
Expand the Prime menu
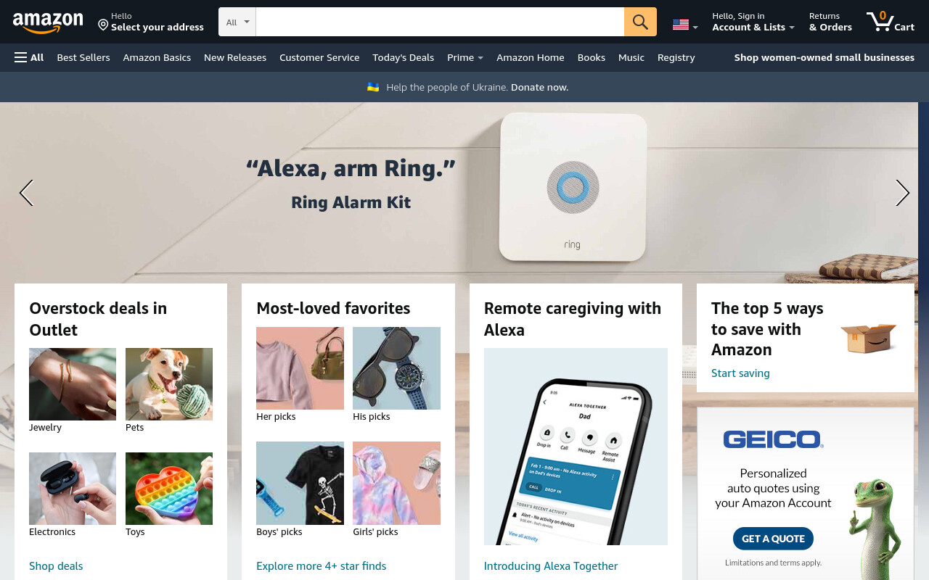(465, 57)
